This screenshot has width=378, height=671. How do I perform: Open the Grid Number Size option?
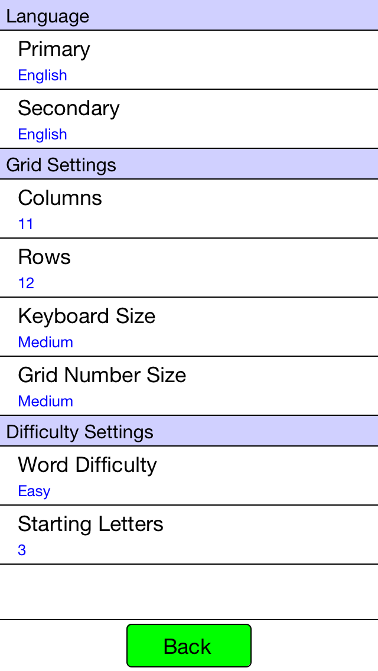[189, 386]
